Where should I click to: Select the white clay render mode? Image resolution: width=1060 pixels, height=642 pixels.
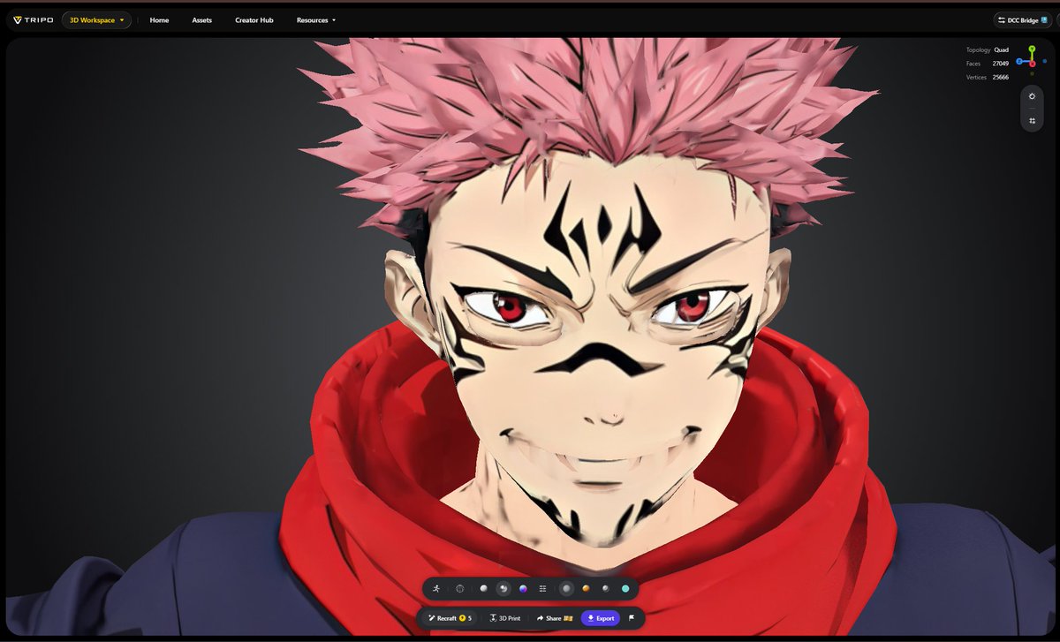coord(483,588)
